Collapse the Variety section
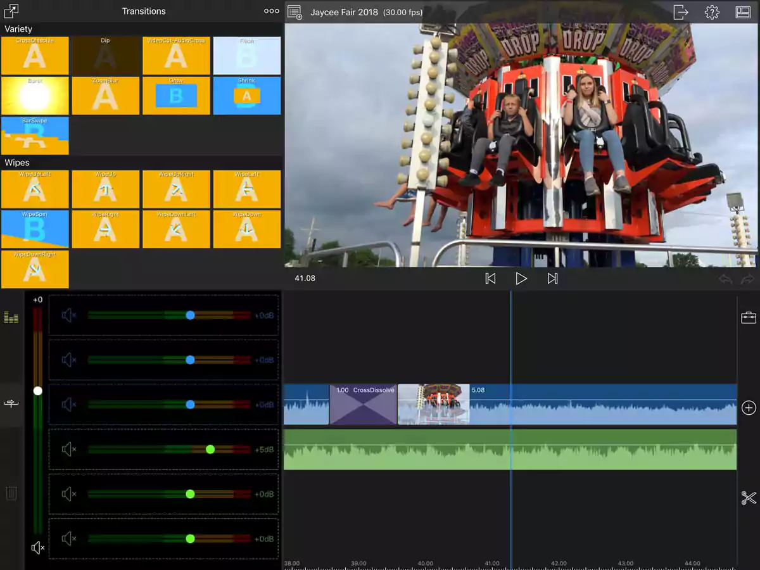The image size is (760, 570). point(19,28)
